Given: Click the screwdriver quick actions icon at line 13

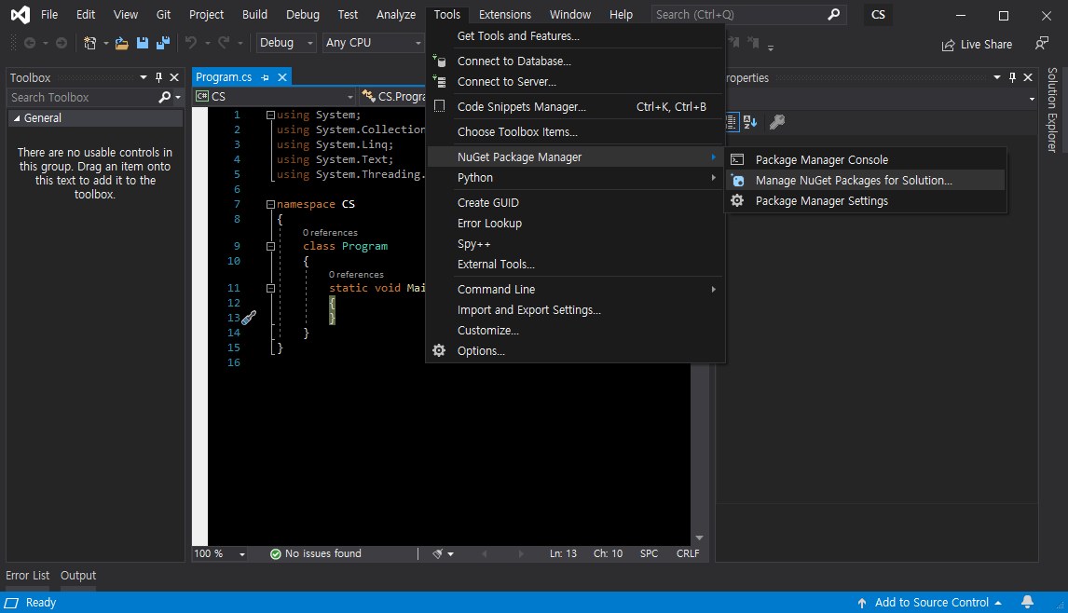Looking at the screenshot, I should [x=249, y=318].
